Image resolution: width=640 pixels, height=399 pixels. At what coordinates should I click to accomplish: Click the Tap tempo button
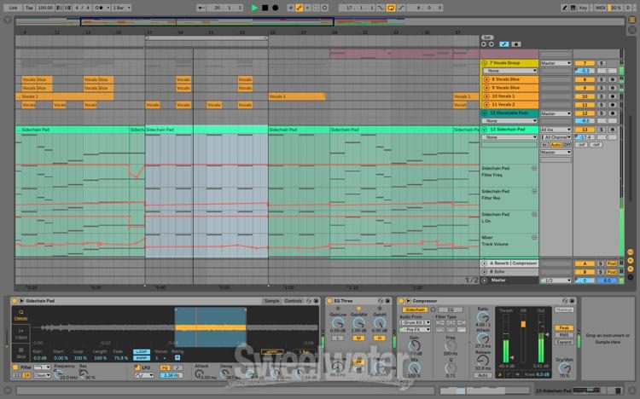pyautogui.click(x=29, y=8)
